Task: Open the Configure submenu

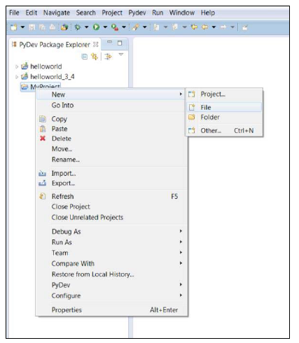Action: 111,296
